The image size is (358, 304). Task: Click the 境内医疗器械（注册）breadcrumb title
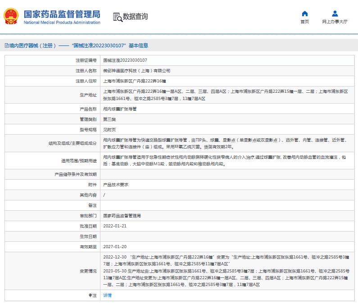coord(33,45)
